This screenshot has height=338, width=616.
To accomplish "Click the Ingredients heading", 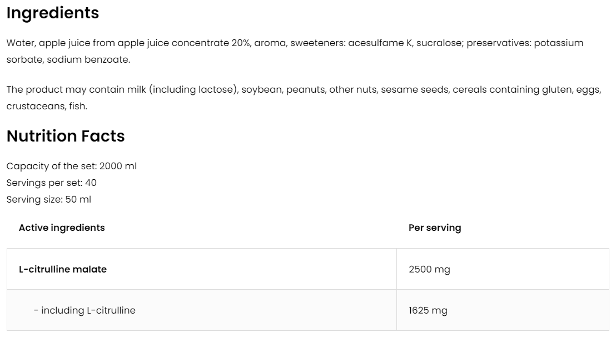I will click(53, 13).
